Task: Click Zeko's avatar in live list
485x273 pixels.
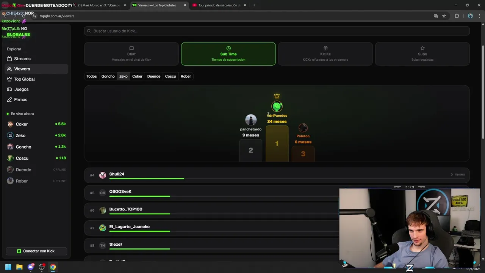Action: (10, 135)
